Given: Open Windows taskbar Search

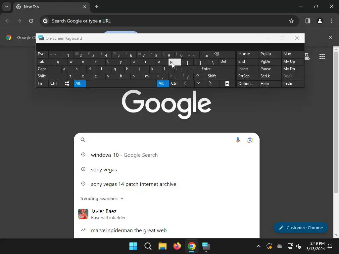Looking at the screenshot, I should 148,246.
